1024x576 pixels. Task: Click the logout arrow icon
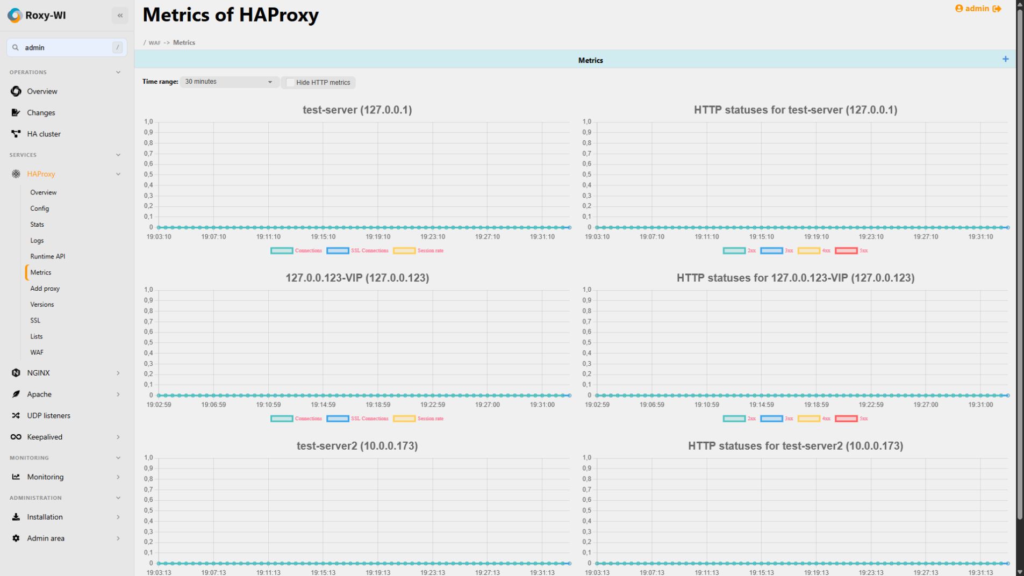tap(997, 9)
